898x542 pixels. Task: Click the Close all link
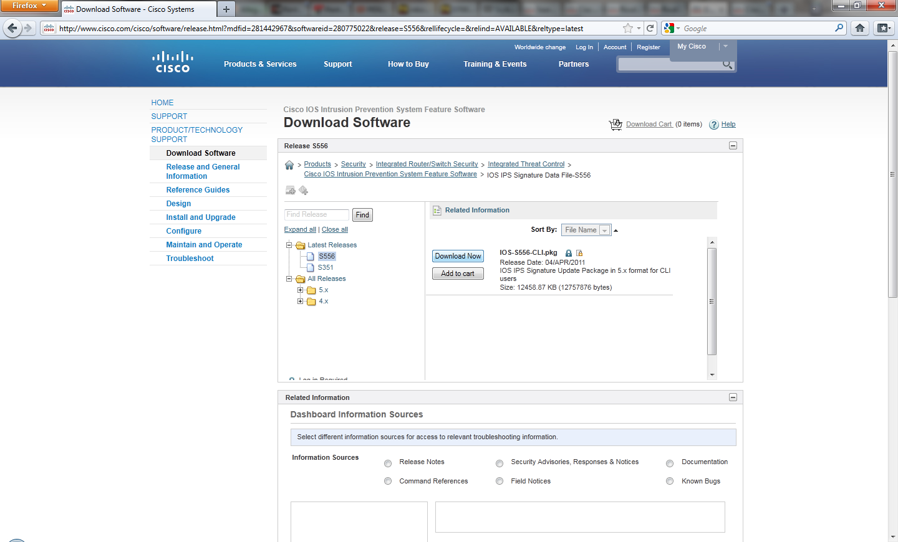pyautogui.click(x=335, y=230)
